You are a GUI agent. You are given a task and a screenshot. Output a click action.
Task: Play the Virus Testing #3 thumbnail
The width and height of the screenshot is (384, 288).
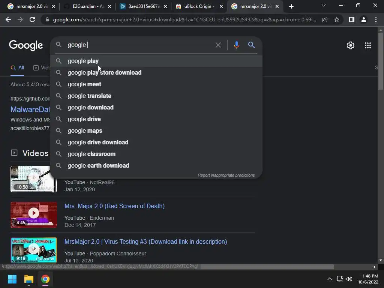point(34,250)
